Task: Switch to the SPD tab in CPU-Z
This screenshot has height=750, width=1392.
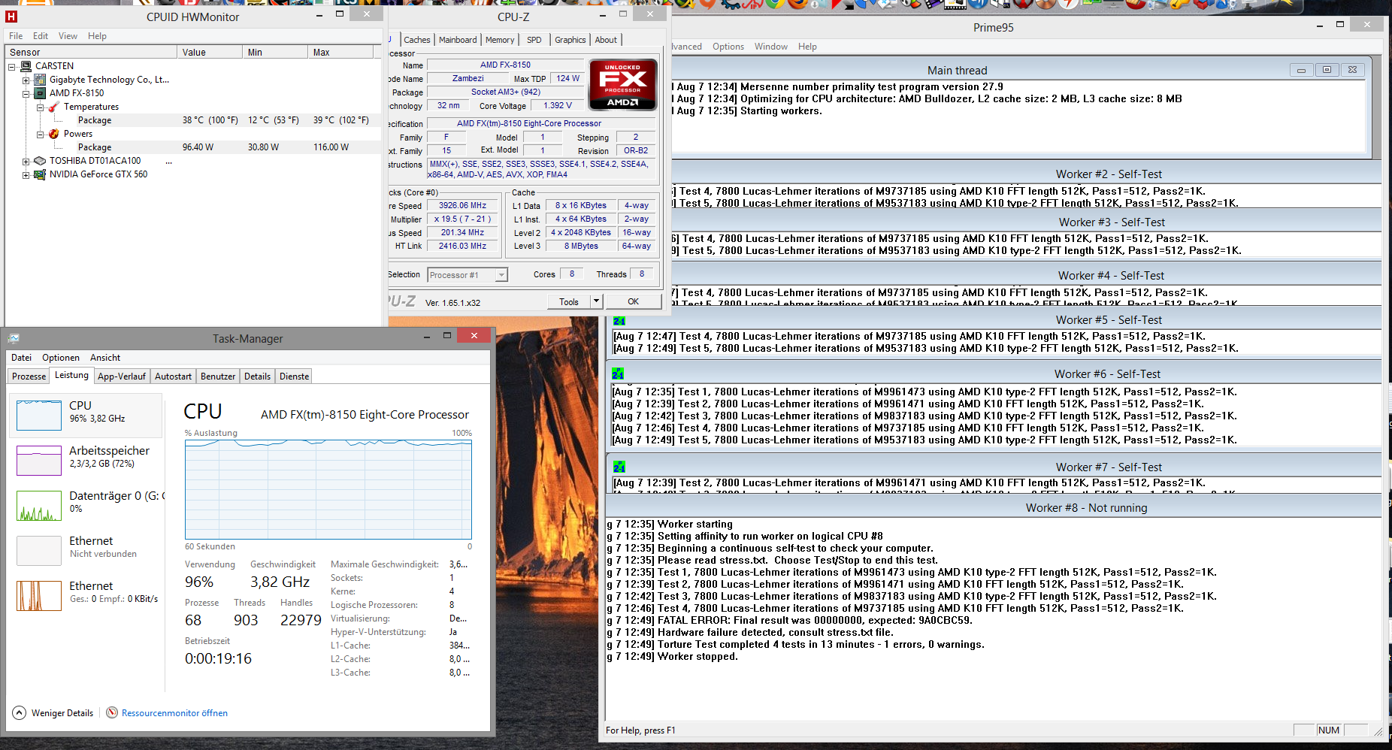Action: click(x=534, y=40)
